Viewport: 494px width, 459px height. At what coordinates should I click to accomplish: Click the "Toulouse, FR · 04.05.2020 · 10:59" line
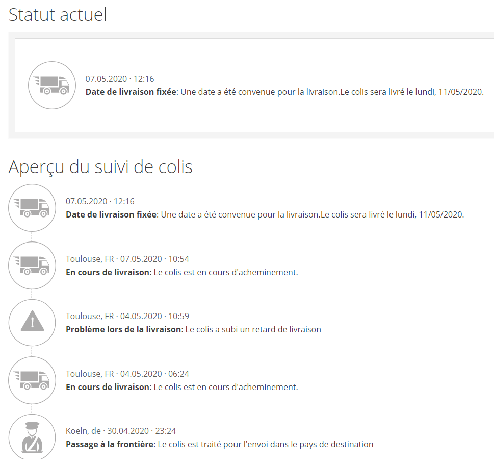click(127, 316)
